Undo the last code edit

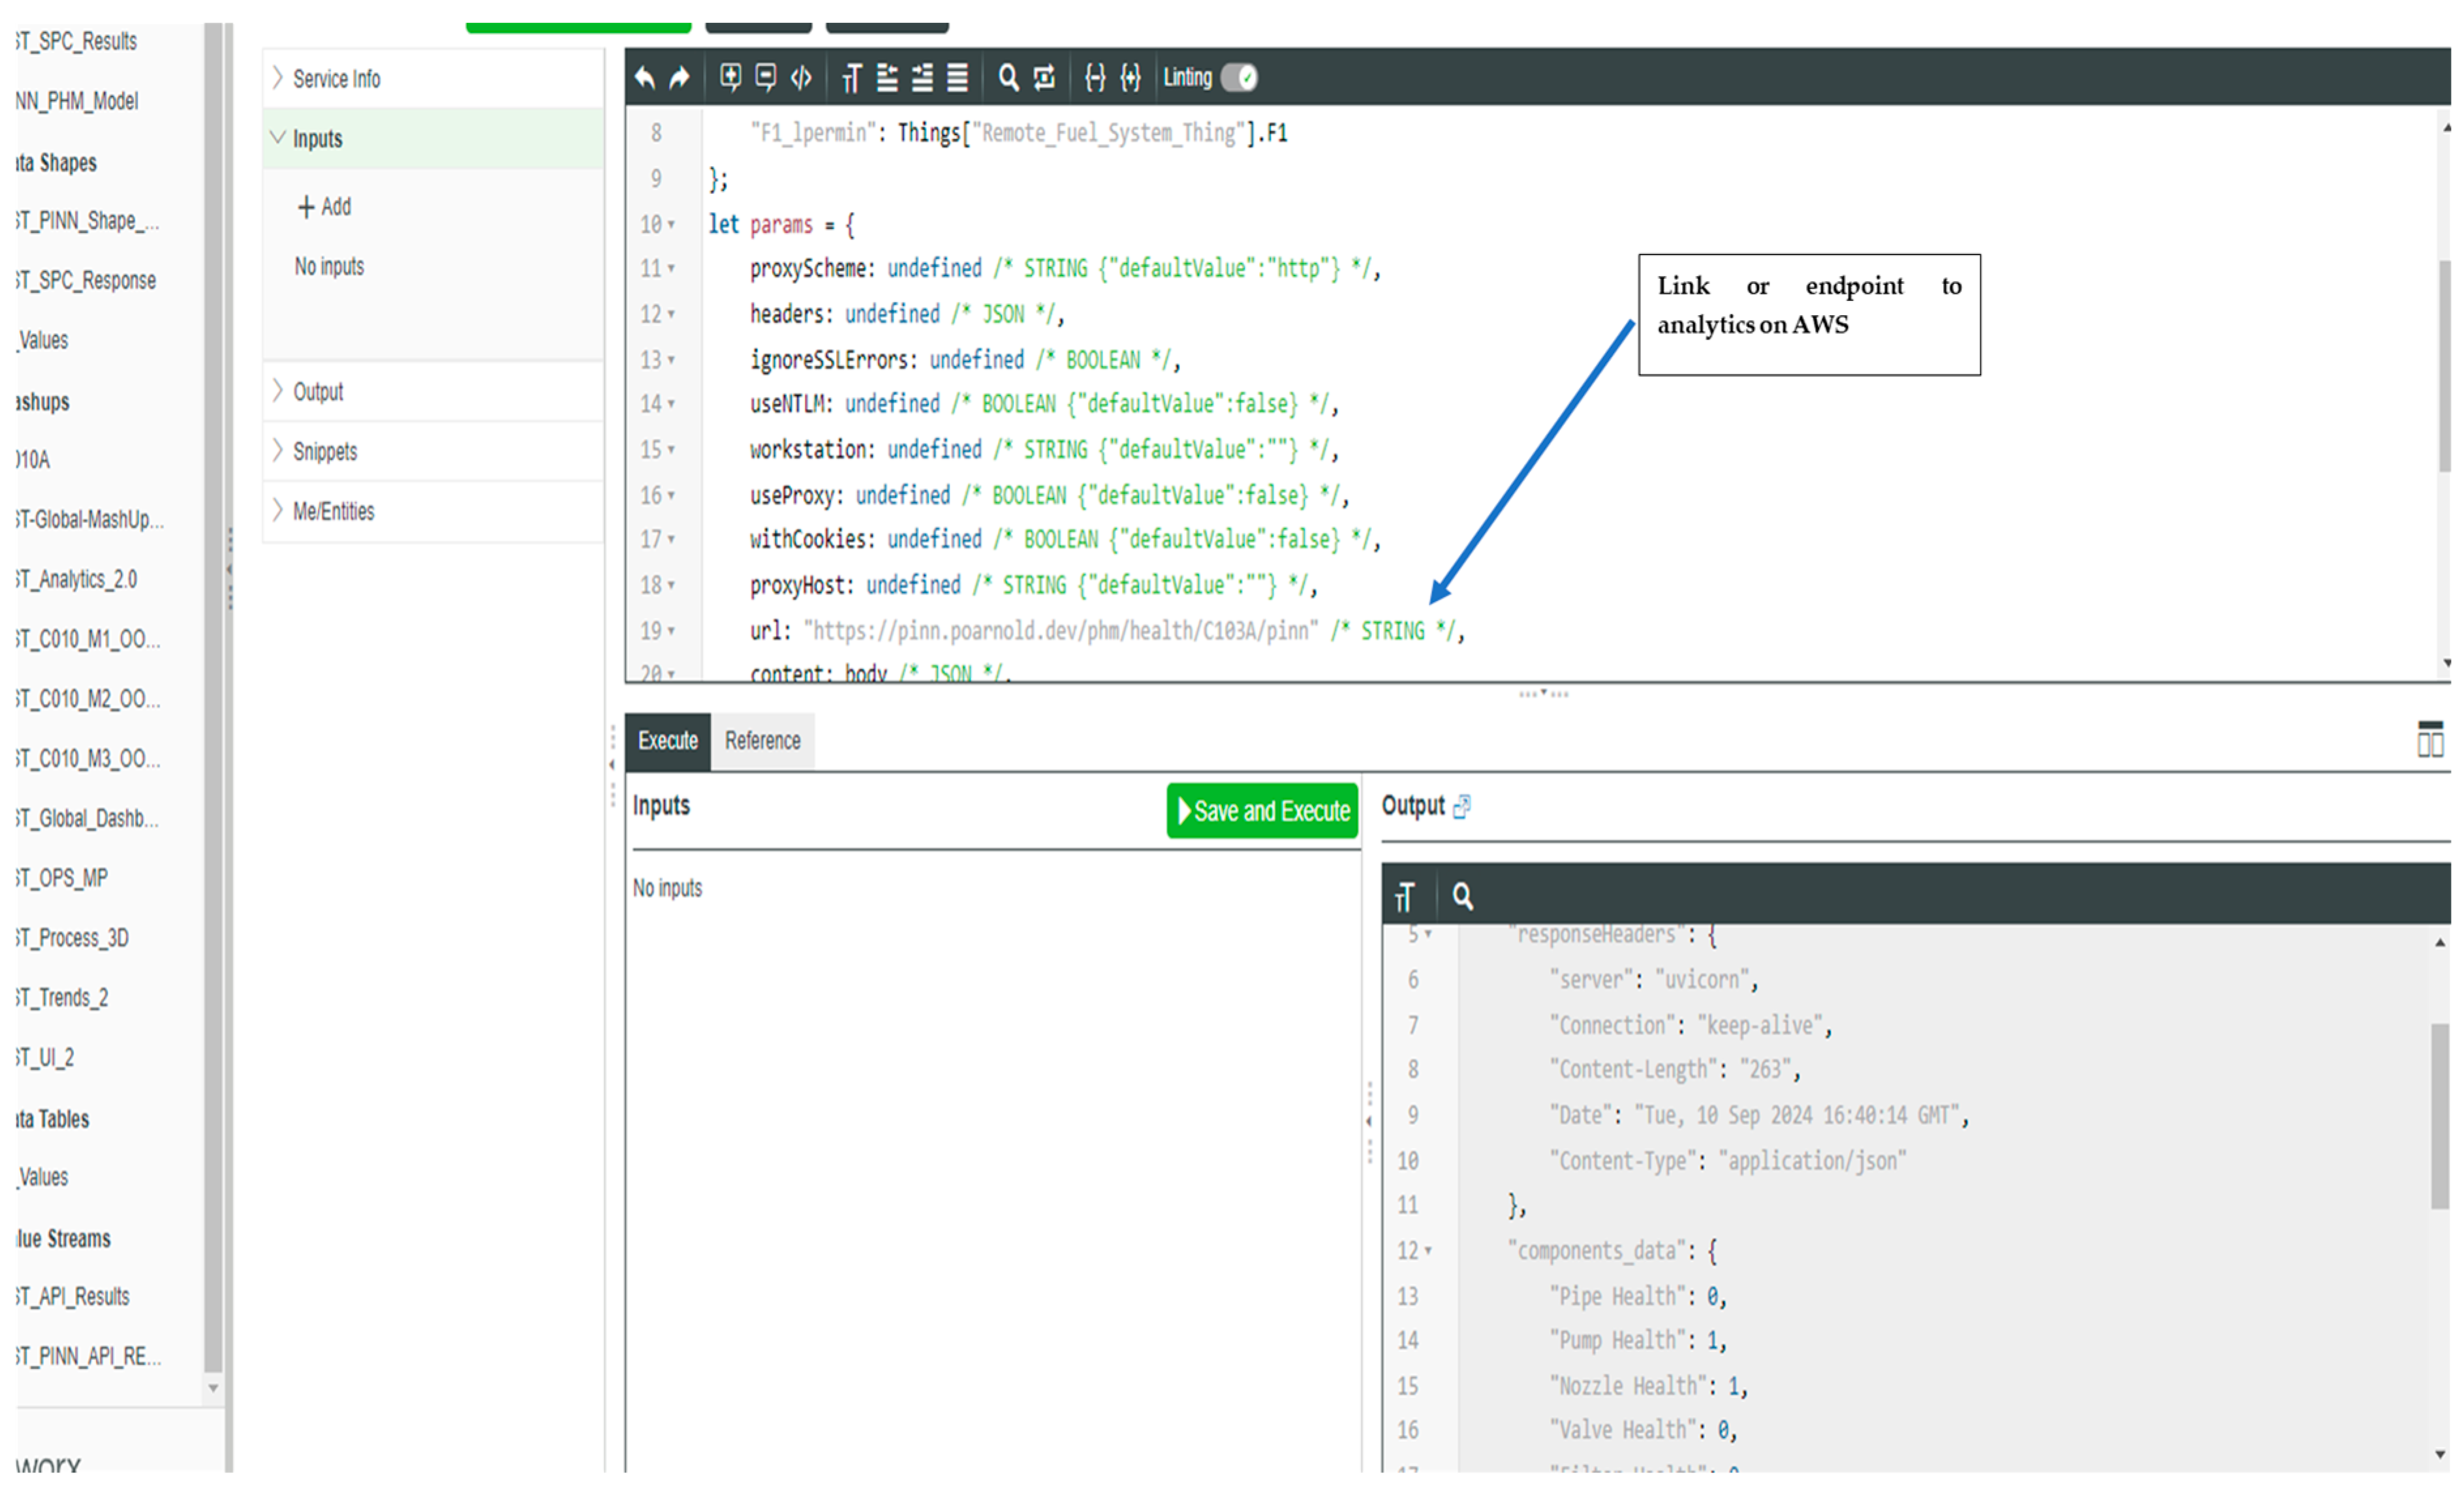click(645, 77)
